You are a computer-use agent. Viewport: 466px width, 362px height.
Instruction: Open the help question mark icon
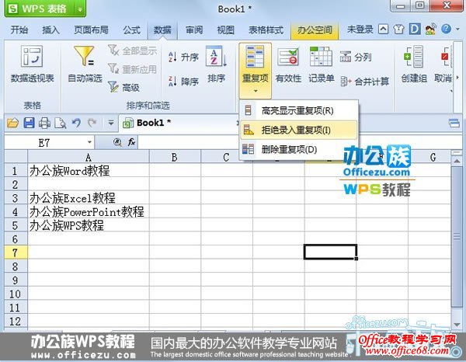coord(446,29)
